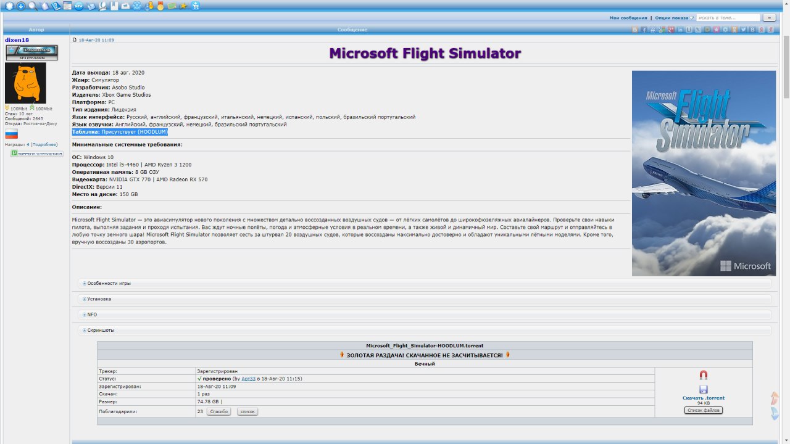Click the 'Microsoft Flight Simulator' title heading

click(425, 54)
